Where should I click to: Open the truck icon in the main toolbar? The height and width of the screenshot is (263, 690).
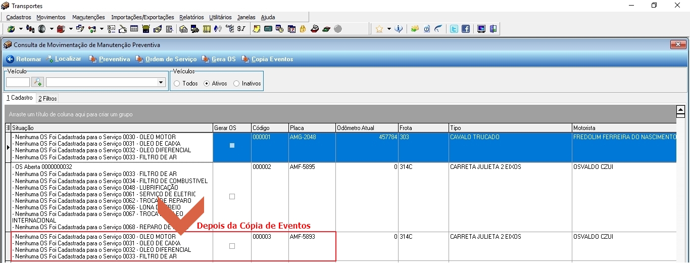[61, 29]
